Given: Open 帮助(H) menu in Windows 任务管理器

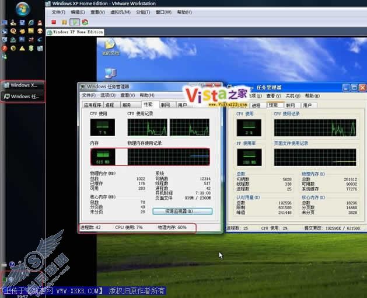Looking at the screenshot, I should coord(147,95).
